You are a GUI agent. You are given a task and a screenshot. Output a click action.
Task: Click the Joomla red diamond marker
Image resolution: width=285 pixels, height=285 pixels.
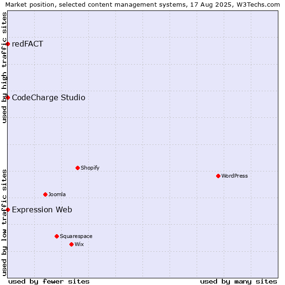46,194
